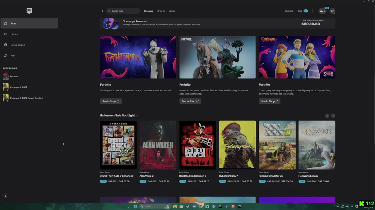Go back with the arrow beside search
Image resolution: width=375 pixels, height=210 pixels.
[102, 11]
